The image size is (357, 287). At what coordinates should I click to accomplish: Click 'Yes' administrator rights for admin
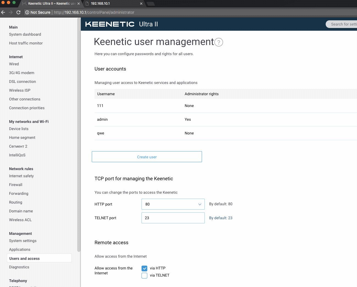point(188,119)
